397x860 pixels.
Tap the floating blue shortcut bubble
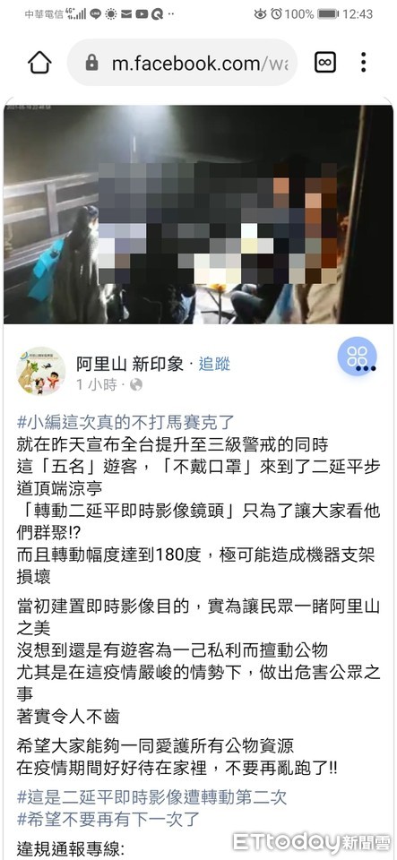pos(357,357)
